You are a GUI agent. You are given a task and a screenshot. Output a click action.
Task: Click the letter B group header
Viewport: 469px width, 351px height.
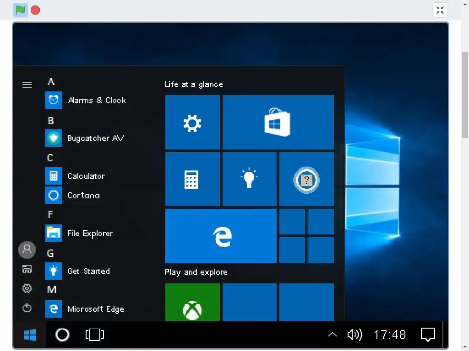click(x=51, y=121)
